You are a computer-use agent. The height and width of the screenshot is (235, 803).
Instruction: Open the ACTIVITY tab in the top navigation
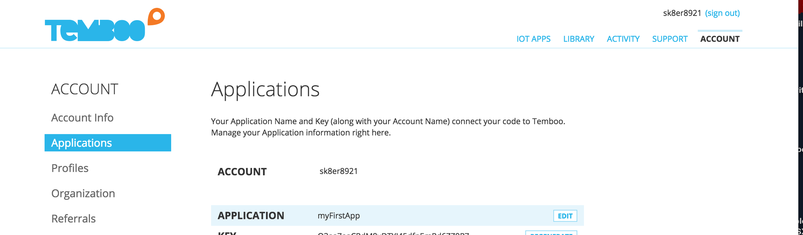pyautogui.click(x=623, y=39)
